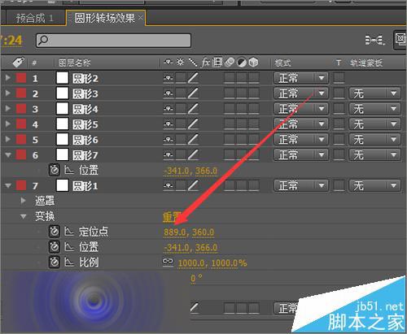The height and width of the screenshot is (334, 407).
Task: Open graph editor icon for 比例
Action: 69,262
